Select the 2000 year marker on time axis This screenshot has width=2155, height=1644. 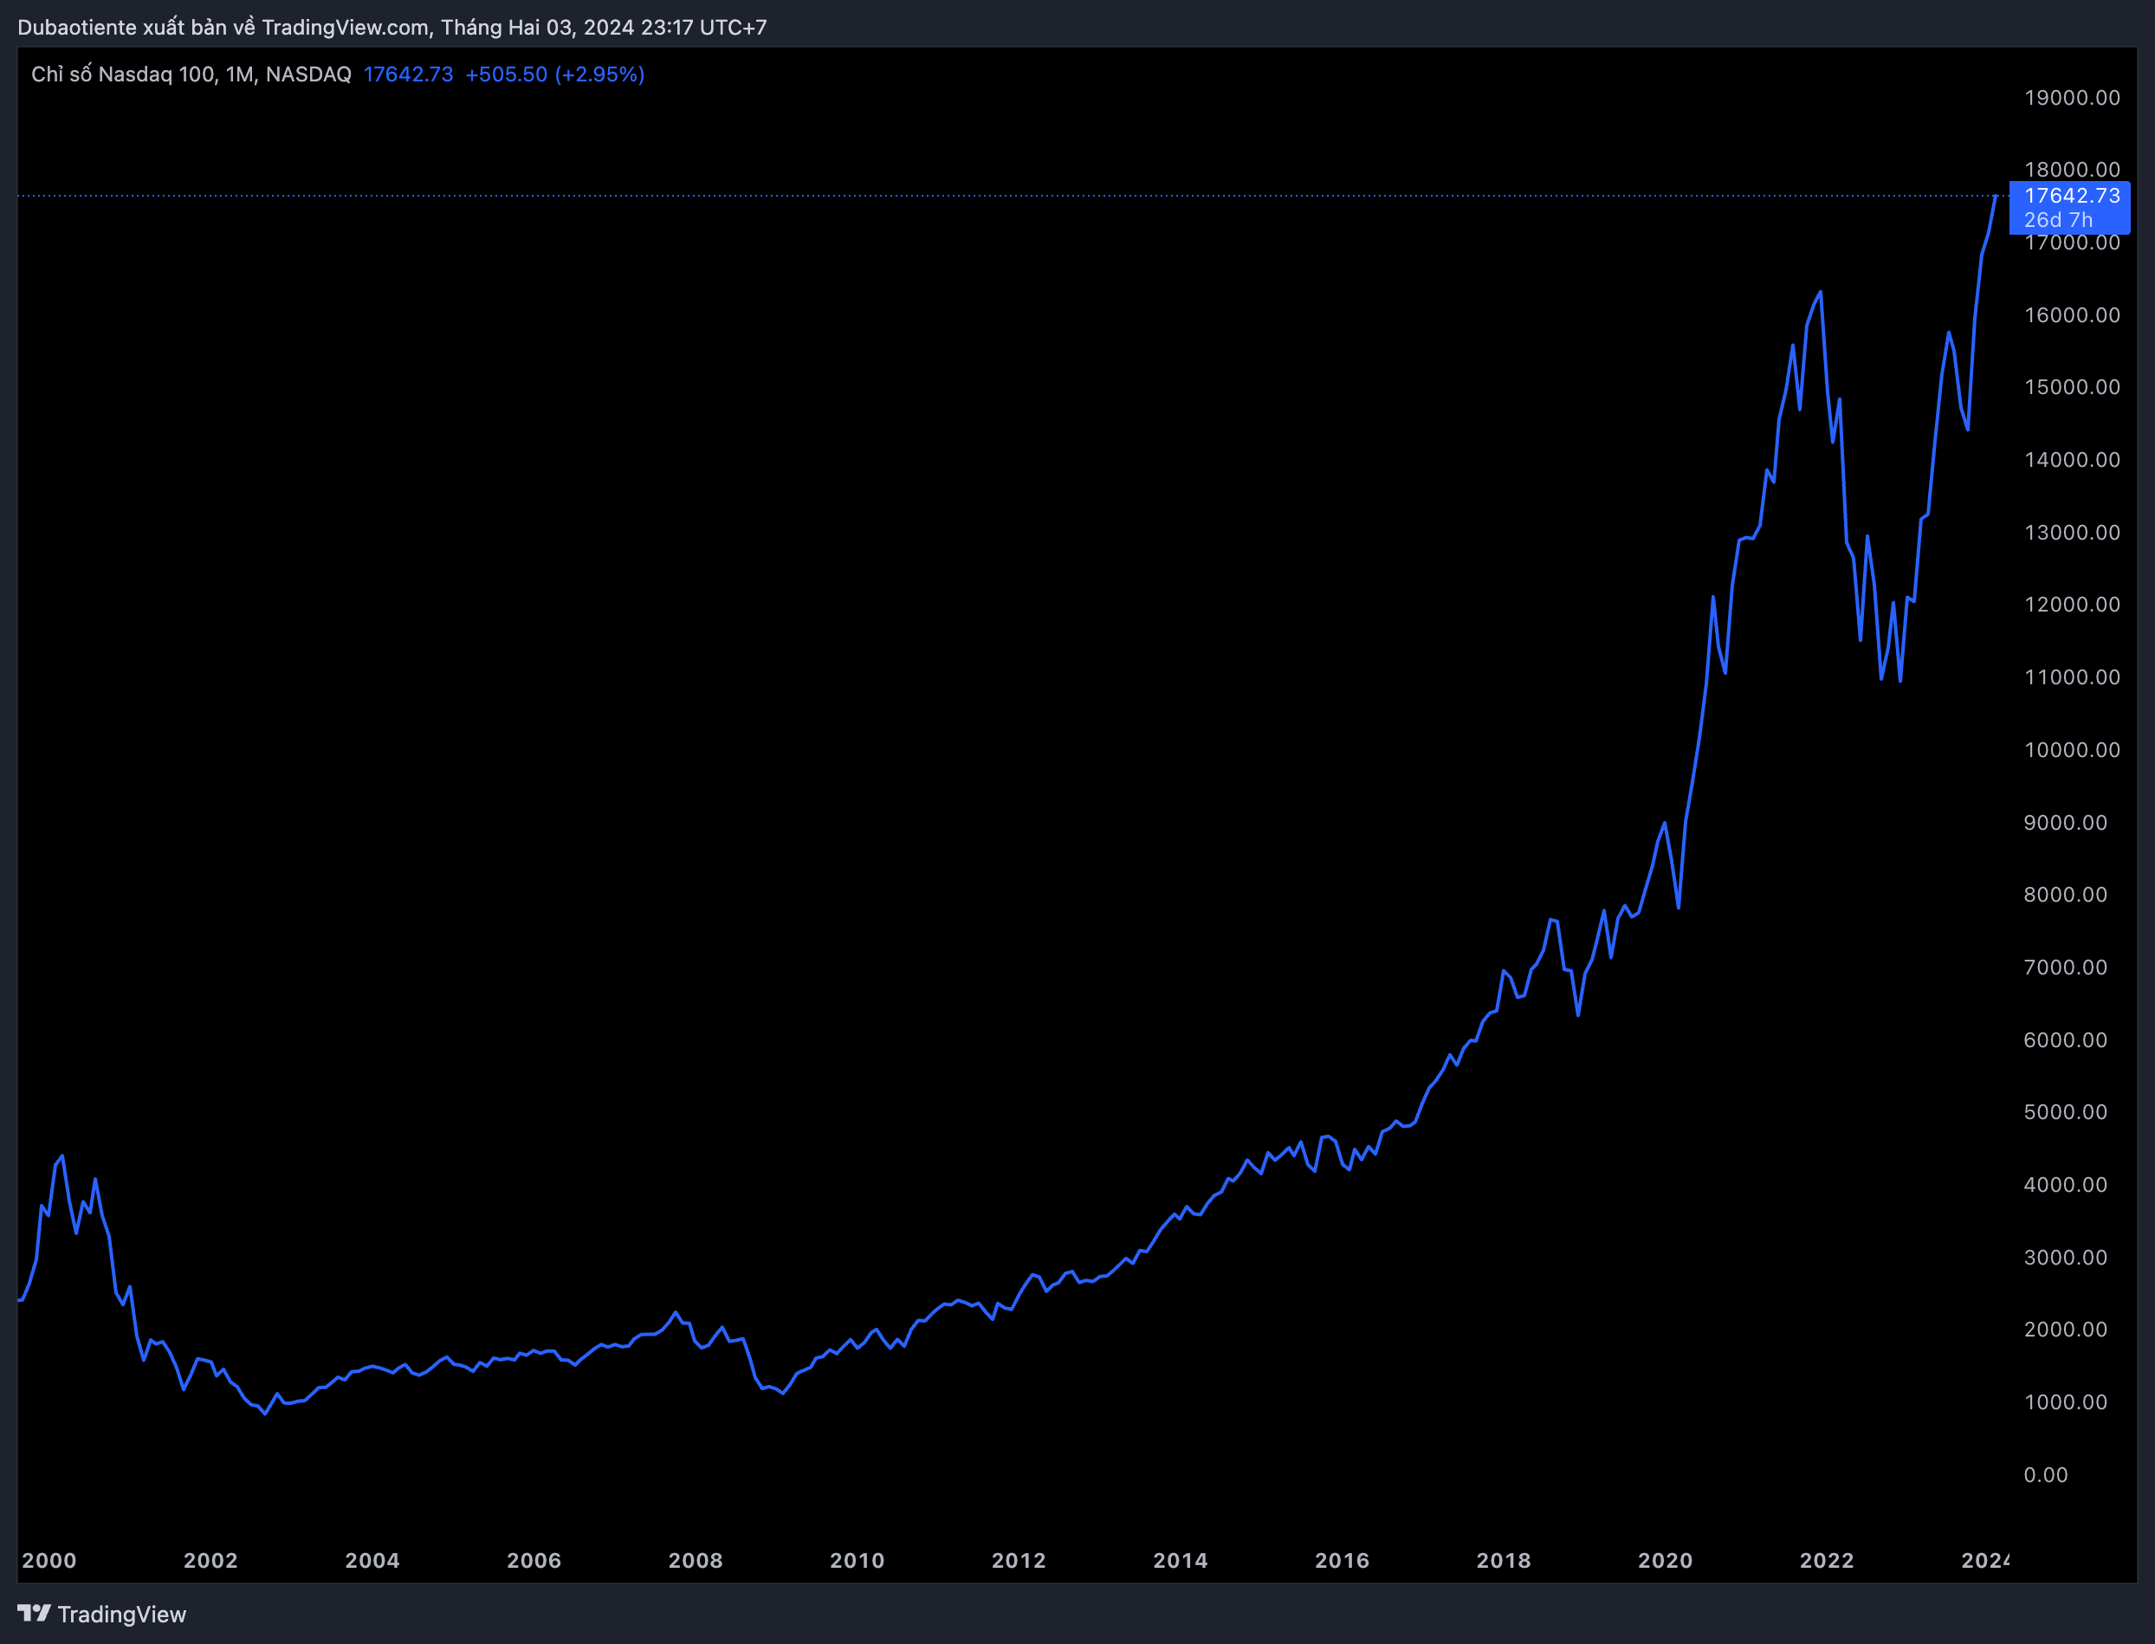pyautogui.click(x=49, y=1561)
